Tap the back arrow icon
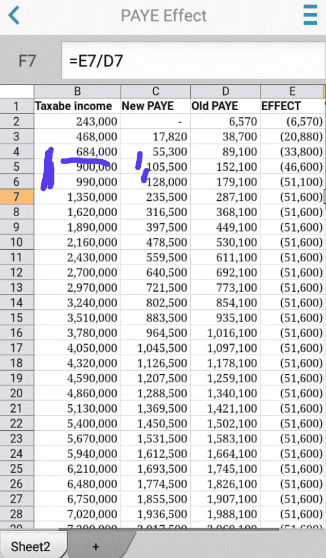The height and width of the screenshot is (558, 326). pos(14,15)
